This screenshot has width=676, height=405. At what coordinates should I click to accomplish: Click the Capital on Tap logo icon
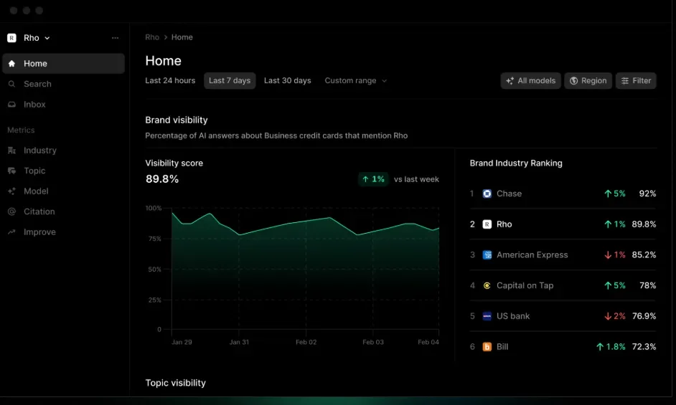[487, 285]
